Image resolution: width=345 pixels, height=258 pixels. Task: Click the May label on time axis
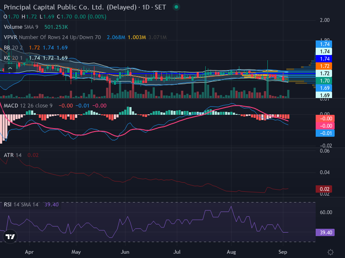click(76, 252)
